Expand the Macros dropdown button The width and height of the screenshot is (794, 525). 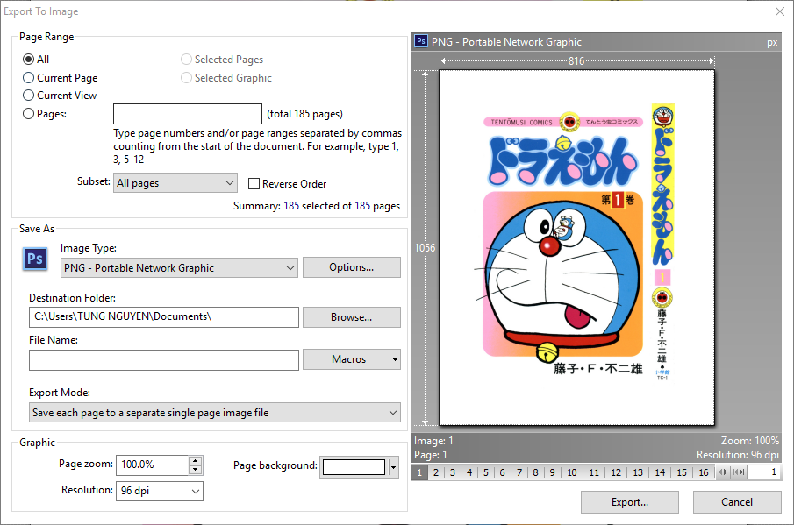pos(352,359)
